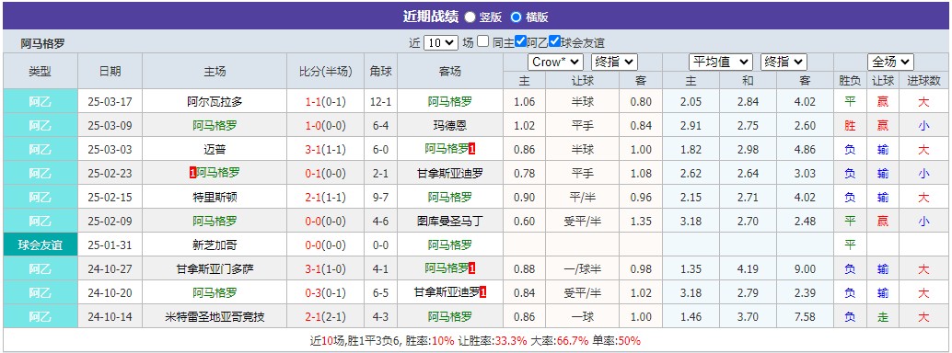This screenshot has width=952, height=353.
Task: Click the 角球 column header
Action: [380, 71]
